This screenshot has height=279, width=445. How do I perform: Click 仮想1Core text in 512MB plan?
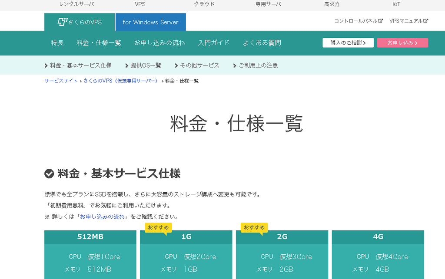click(x=104, y=256)
